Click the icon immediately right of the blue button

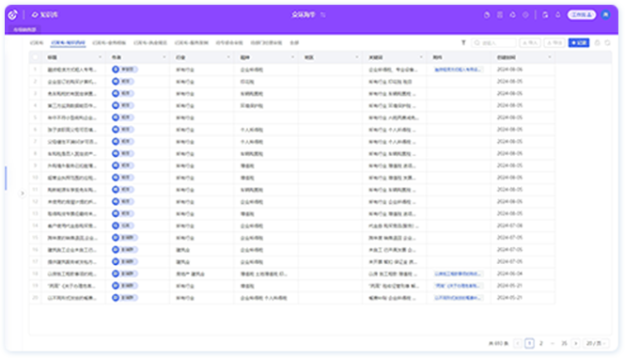pos(597,42)
